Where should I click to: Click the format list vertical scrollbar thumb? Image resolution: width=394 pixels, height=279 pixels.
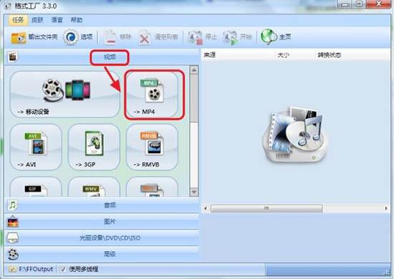click(x=193, y=98)
